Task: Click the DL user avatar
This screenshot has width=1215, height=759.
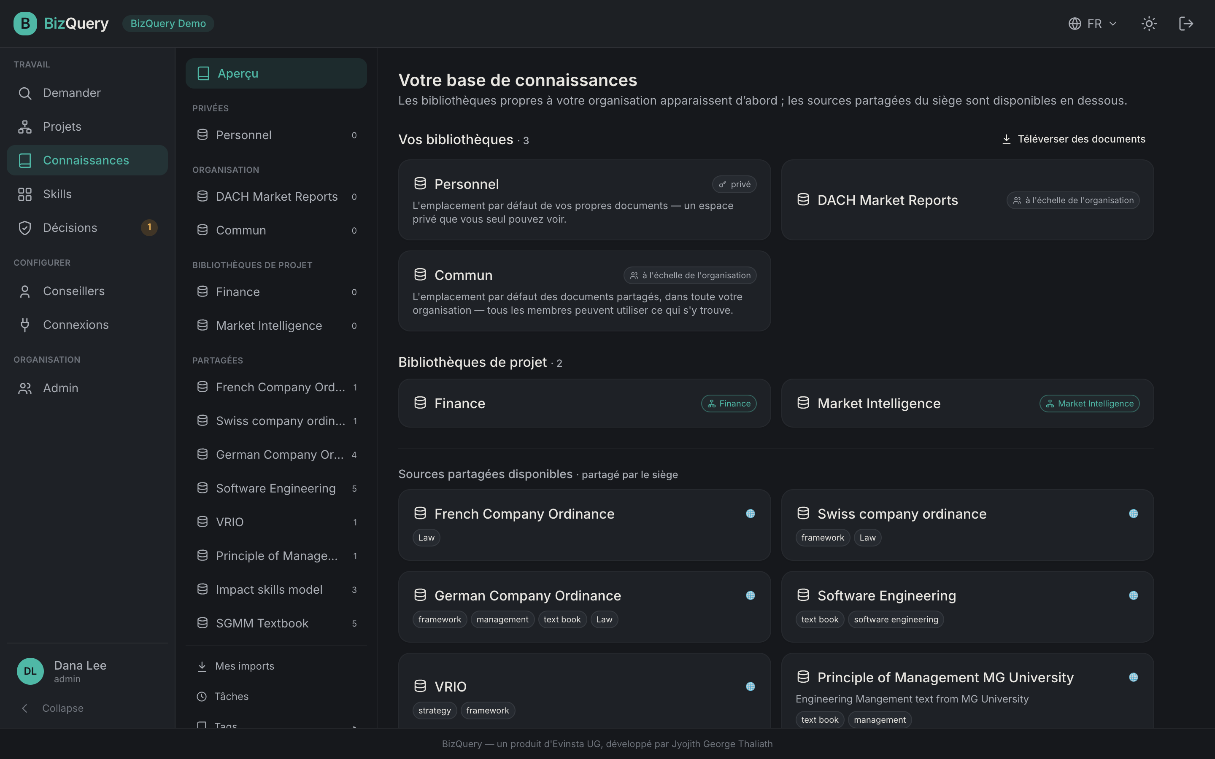Action: coord(30,671)
